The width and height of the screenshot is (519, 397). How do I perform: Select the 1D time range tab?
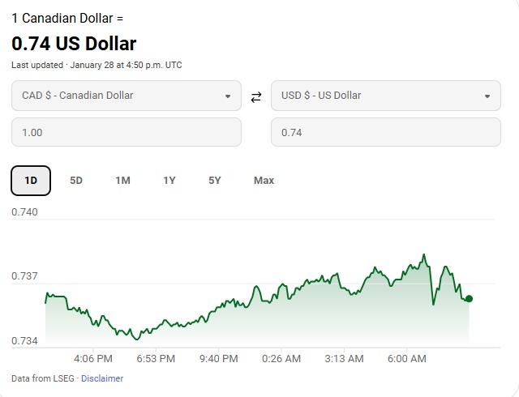click(x=31, y=181)
